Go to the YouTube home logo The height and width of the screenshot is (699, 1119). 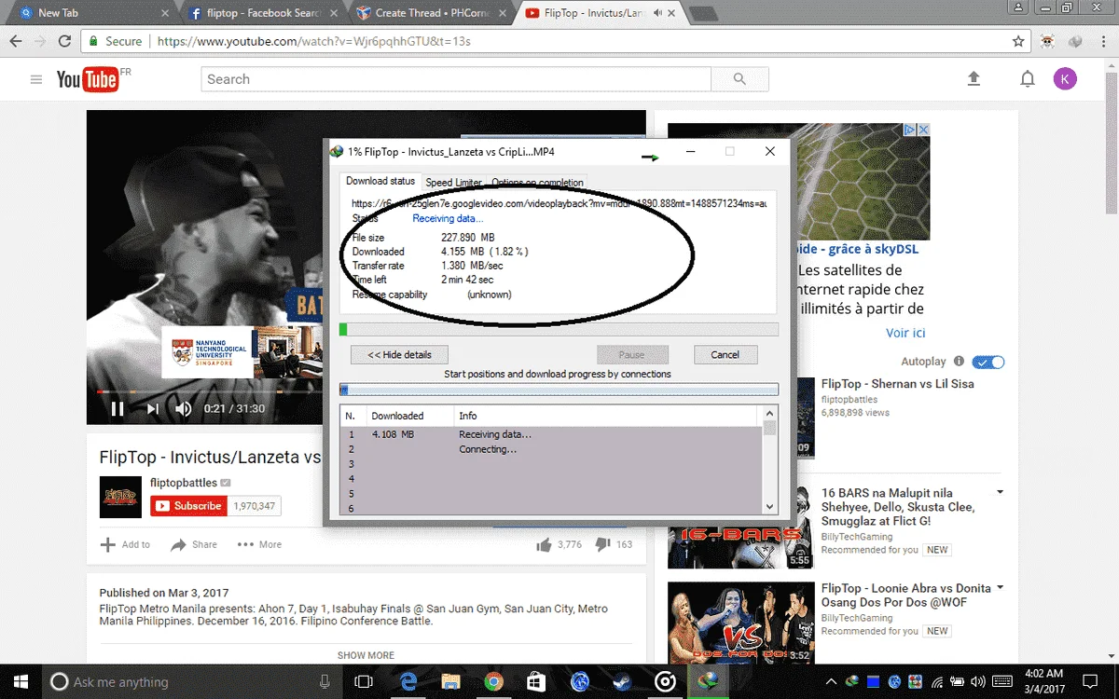(x=88, y=80)
